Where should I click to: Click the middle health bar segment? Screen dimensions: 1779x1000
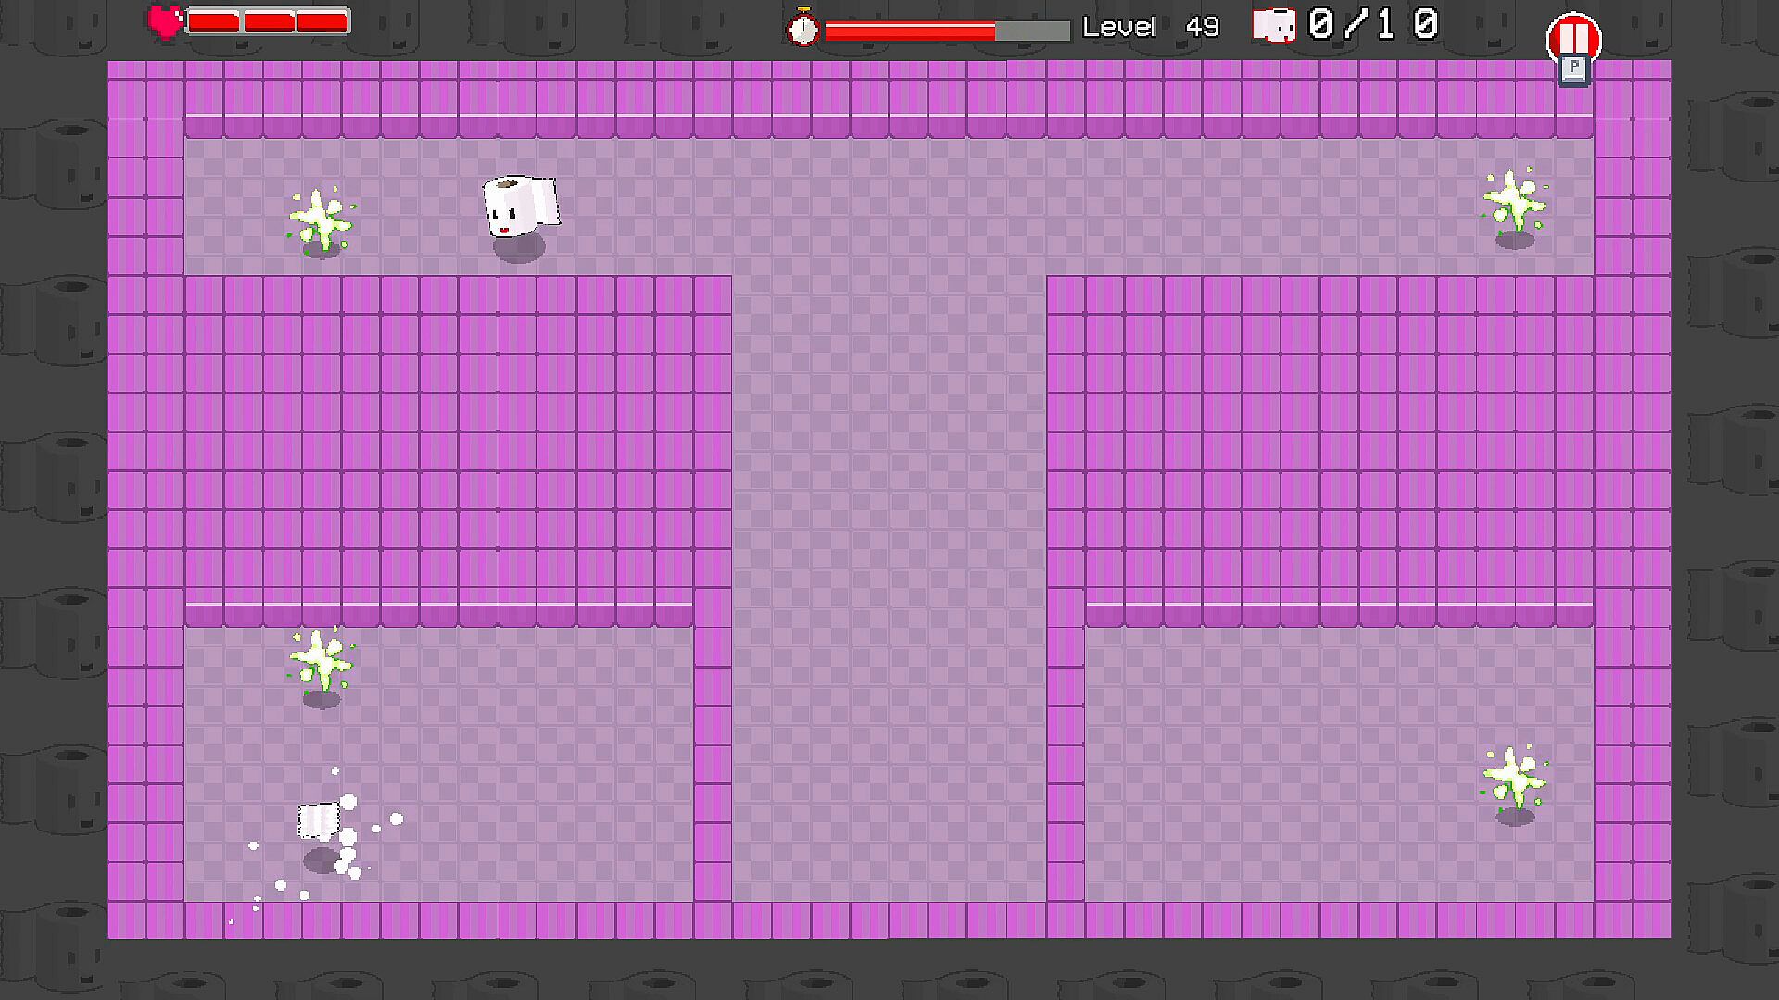pos(269,21)
